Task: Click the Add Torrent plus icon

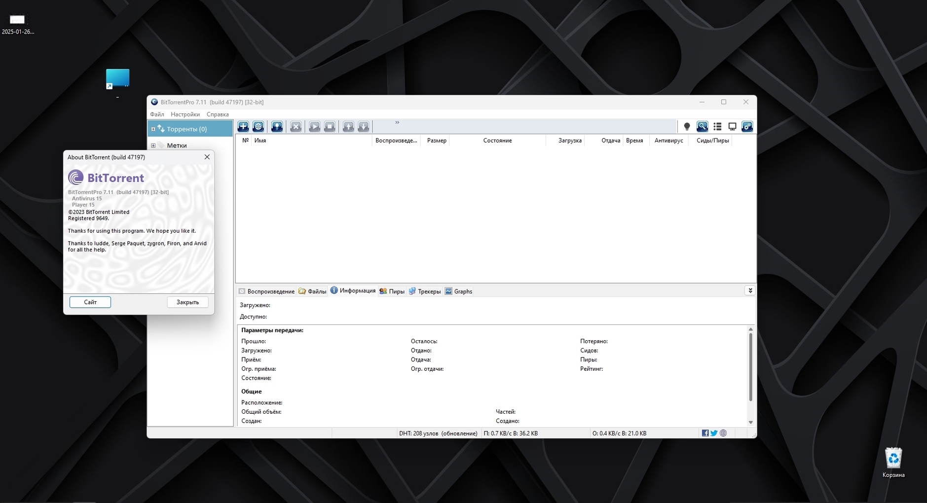Action: 243,127
